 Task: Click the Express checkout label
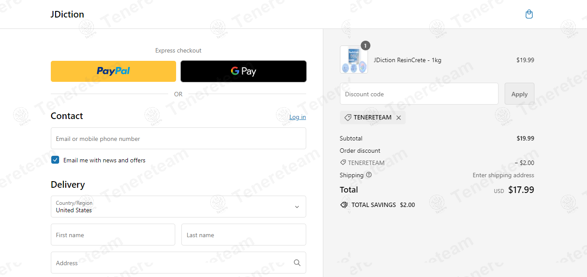click(178, 50)
